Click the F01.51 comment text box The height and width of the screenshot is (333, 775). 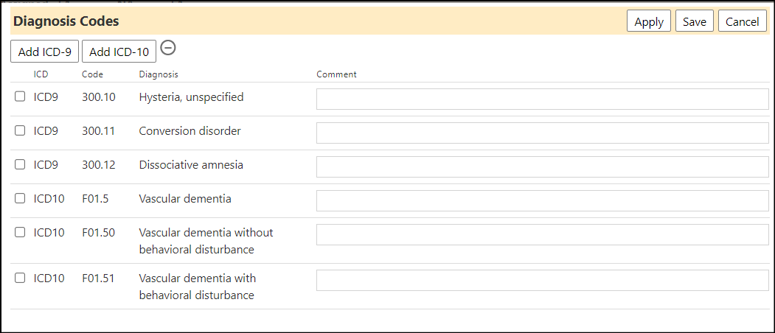pos(543,280)
